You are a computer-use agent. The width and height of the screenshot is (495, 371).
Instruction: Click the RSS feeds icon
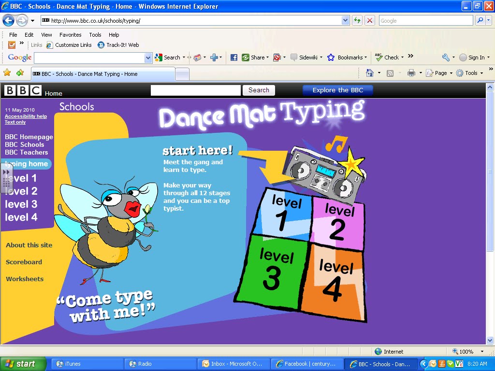390,73
